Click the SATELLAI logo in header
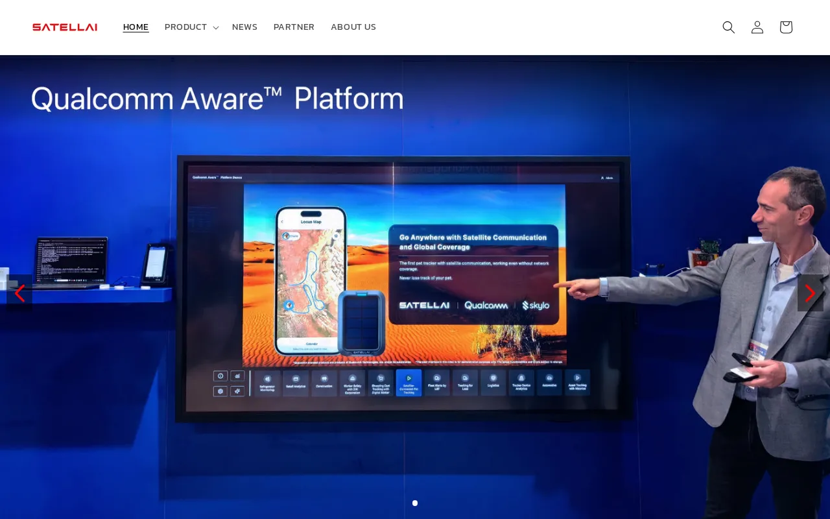Screen dimensions: 830x519 click(x=65, y=27)
